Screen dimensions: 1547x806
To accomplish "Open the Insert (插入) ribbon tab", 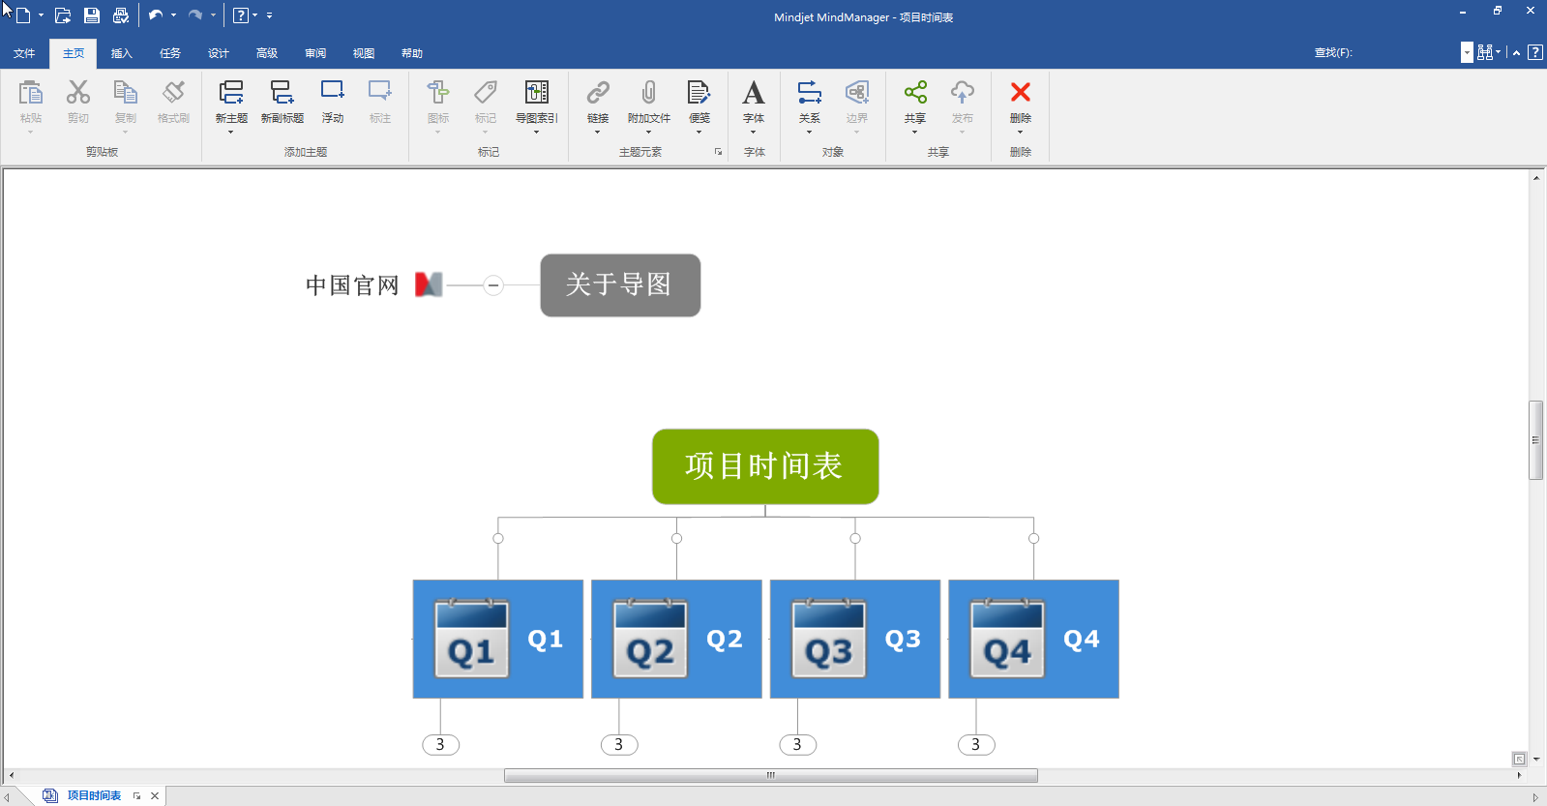I will point(121,53).
